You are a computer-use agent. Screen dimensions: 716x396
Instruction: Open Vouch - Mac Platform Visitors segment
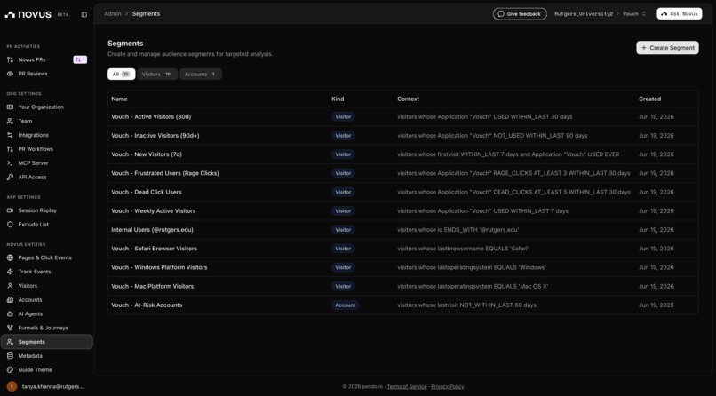click(153, 287)
